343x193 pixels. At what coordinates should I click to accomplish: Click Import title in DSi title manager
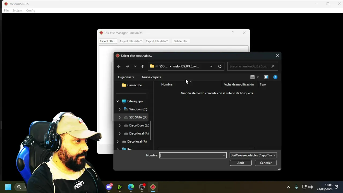click(x=108, y=41)
